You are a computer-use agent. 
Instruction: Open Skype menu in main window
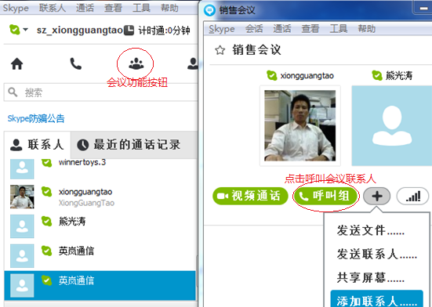(16, 8)
